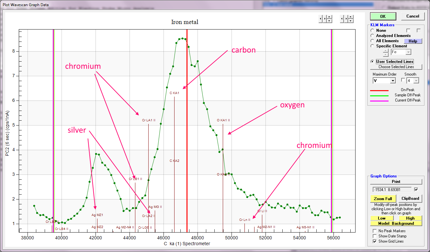Click left arrow in the left graph-pan arrow group
Image resolution: width=430 pixels, height=252 pixels.
point(321,19)
